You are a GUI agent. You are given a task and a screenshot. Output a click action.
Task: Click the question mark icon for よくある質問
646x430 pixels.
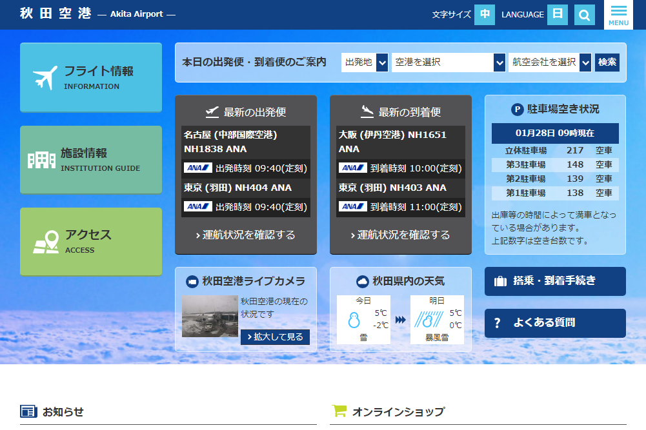pyautogui.click(x=497, y=324)
